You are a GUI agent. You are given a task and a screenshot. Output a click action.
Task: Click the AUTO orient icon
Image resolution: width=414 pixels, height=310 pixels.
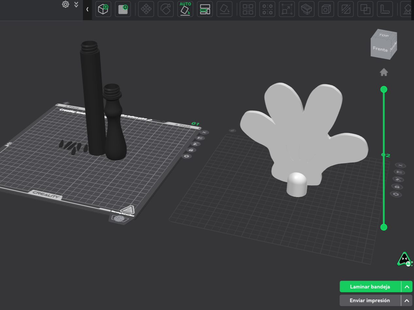click(185, 9)
